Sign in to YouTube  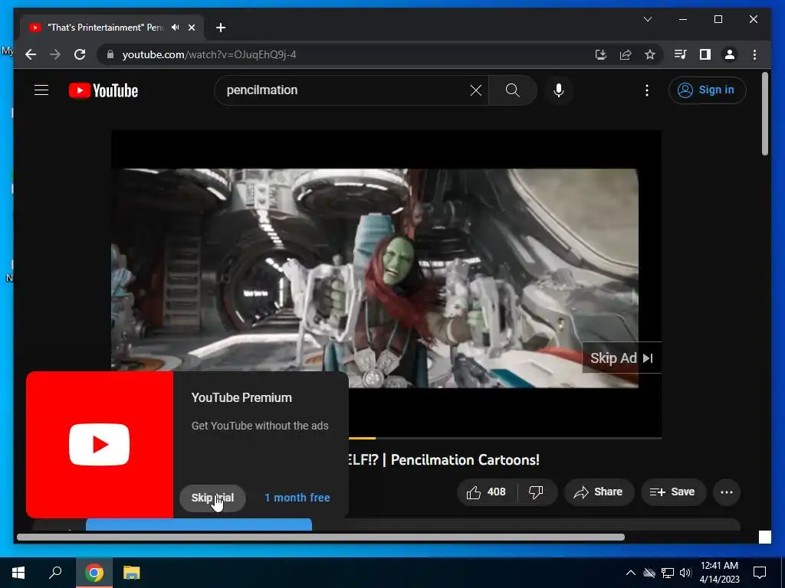coord(707,90)
